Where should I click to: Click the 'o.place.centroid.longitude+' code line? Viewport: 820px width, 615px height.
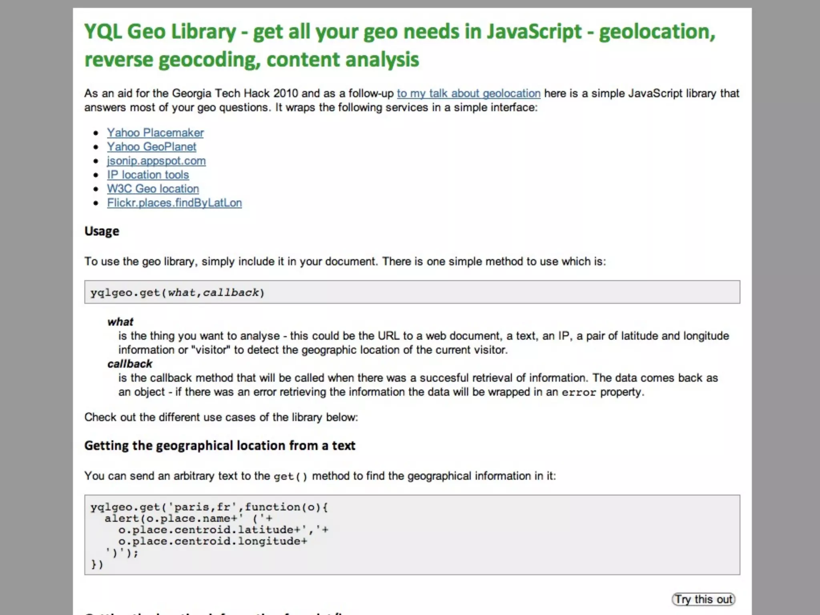212,541
